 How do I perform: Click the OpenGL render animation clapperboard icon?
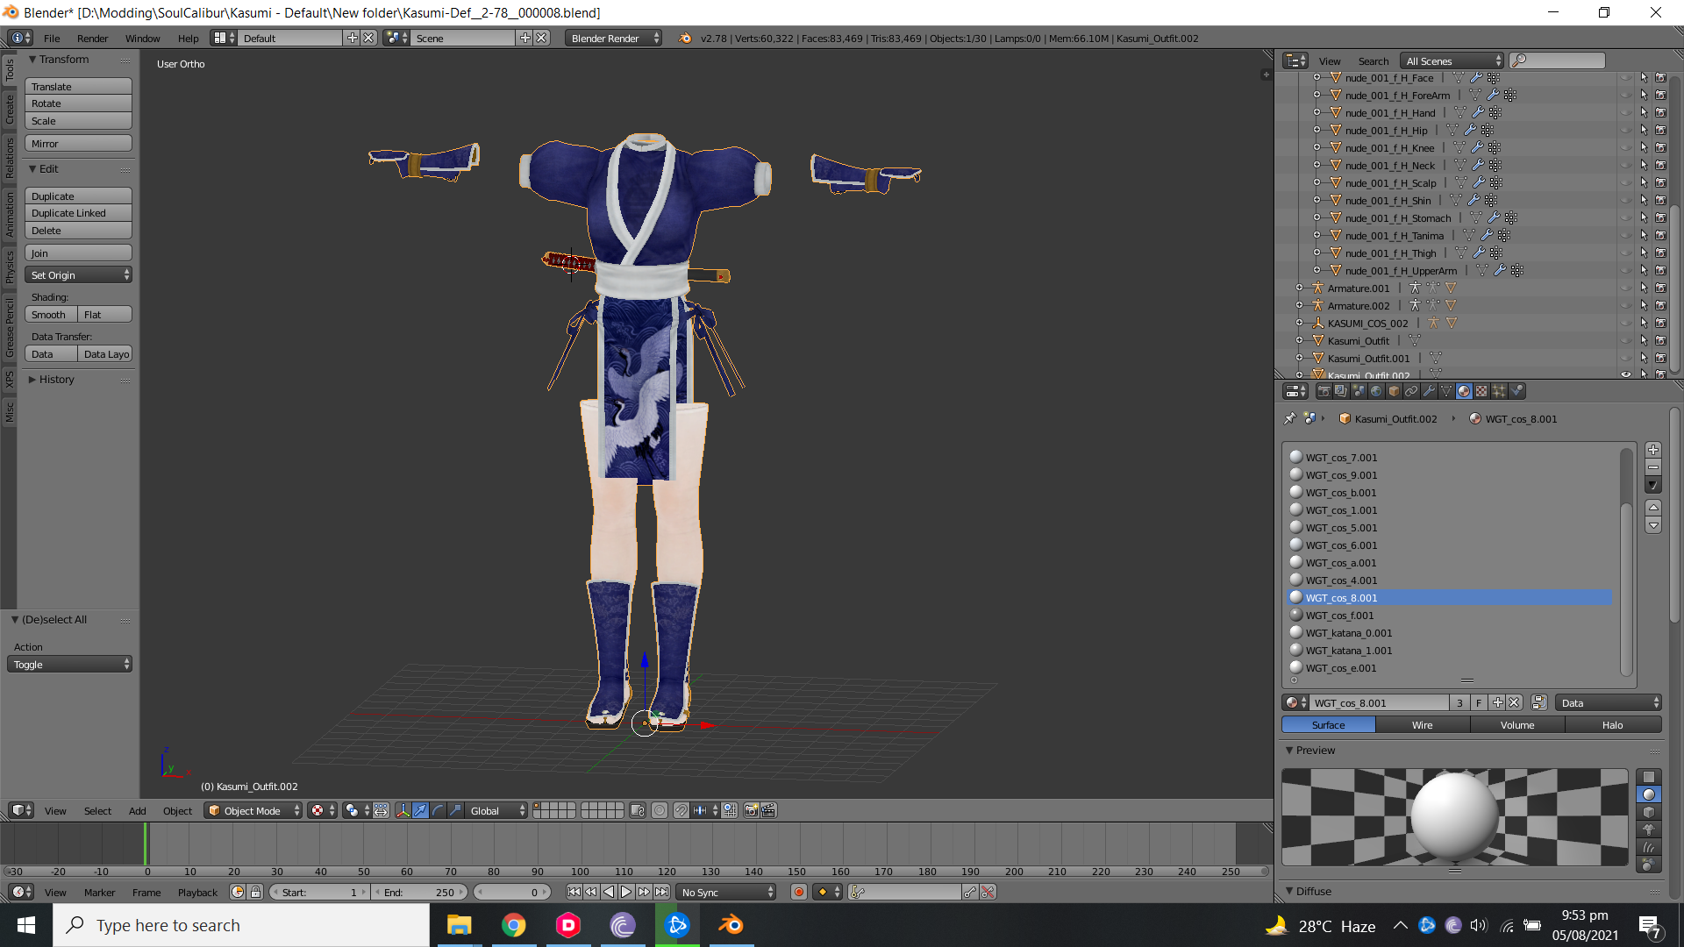[x=768, y=811]
